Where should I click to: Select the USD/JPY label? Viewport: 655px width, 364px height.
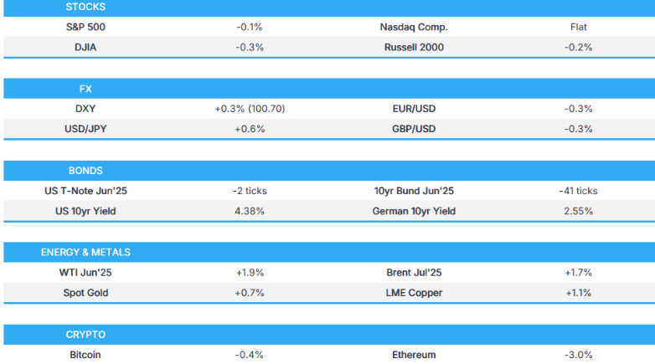coord(85,129)
